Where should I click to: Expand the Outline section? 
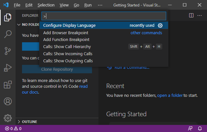tap(29, 122)
